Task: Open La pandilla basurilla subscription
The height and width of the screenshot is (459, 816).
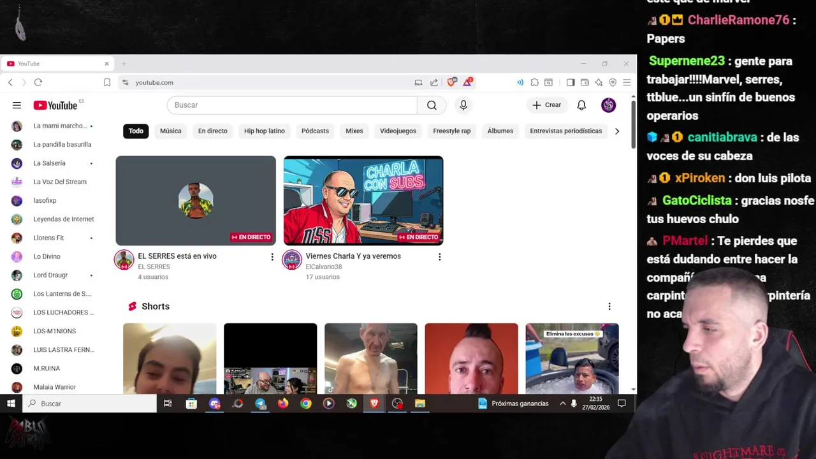Action: pos(53,145)
